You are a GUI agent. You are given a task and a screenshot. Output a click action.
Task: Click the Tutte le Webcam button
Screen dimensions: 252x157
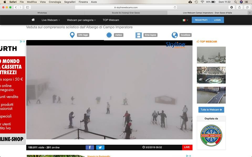click(211, 110)
